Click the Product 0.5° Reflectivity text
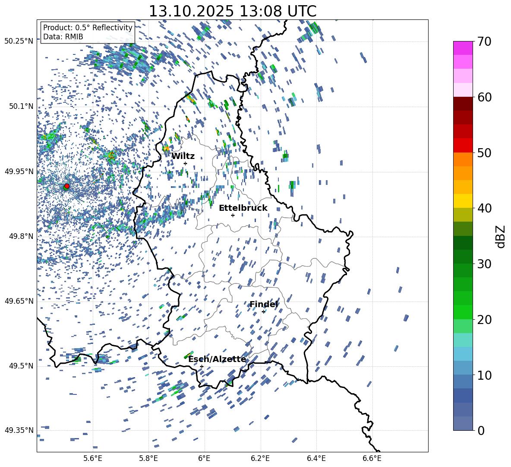This screenshot has width=511, height=467. (x=88, y=28)
